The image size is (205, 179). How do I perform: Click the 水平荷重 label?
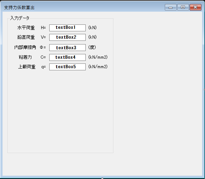point(26,28)
